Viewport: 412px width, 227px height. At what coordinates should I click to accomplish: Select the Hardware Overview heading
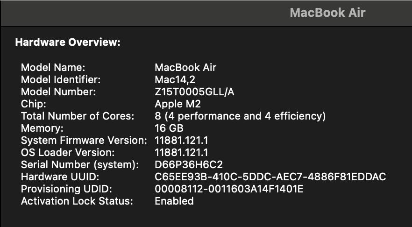coord(68,43)
